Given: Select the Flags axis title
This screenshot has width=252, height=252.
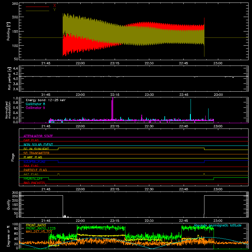Looking at the screenshot, I should click(13, 157).
